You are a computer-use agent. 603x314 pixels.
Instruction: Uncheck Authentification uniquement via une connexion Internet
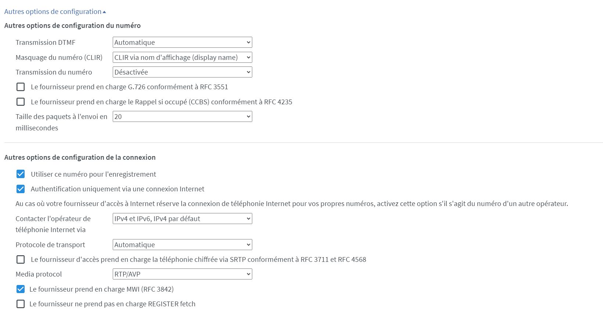coord(21,189)
